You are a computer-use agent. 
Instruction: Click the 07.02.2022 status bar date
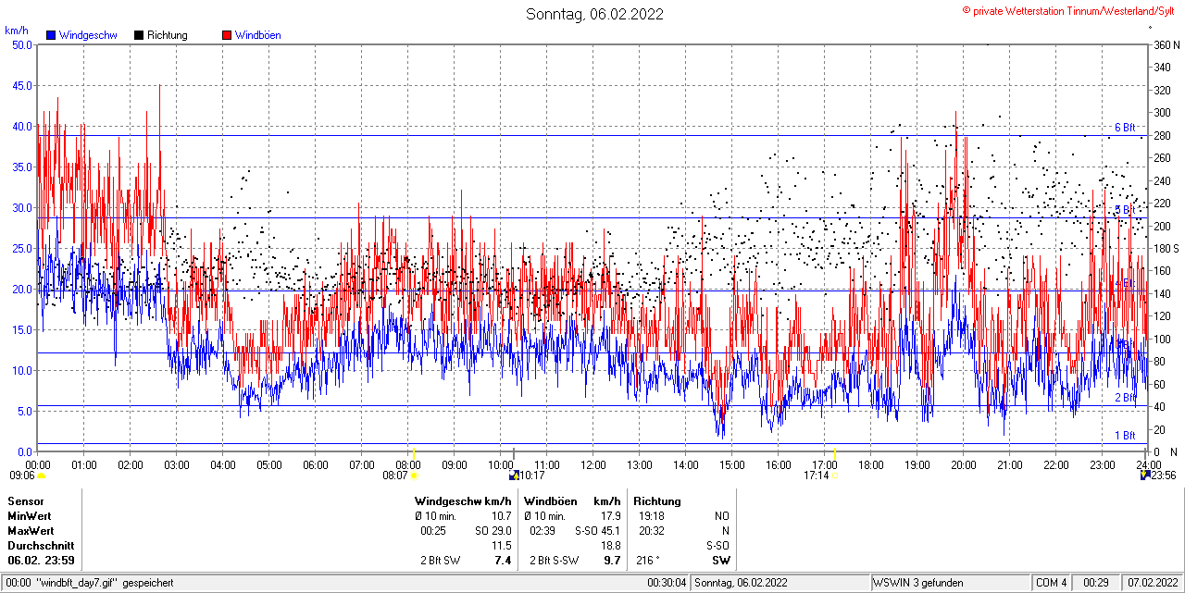pos(1153,583)
